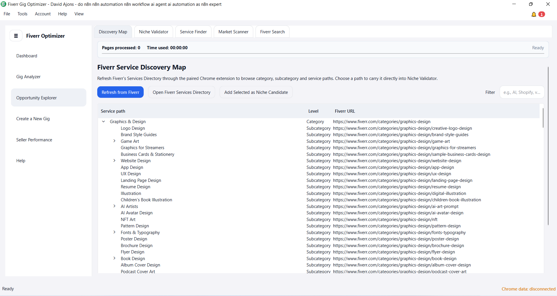Open Help in the sidebar
This screenshot has width=557, height=296.
[49, 161]
